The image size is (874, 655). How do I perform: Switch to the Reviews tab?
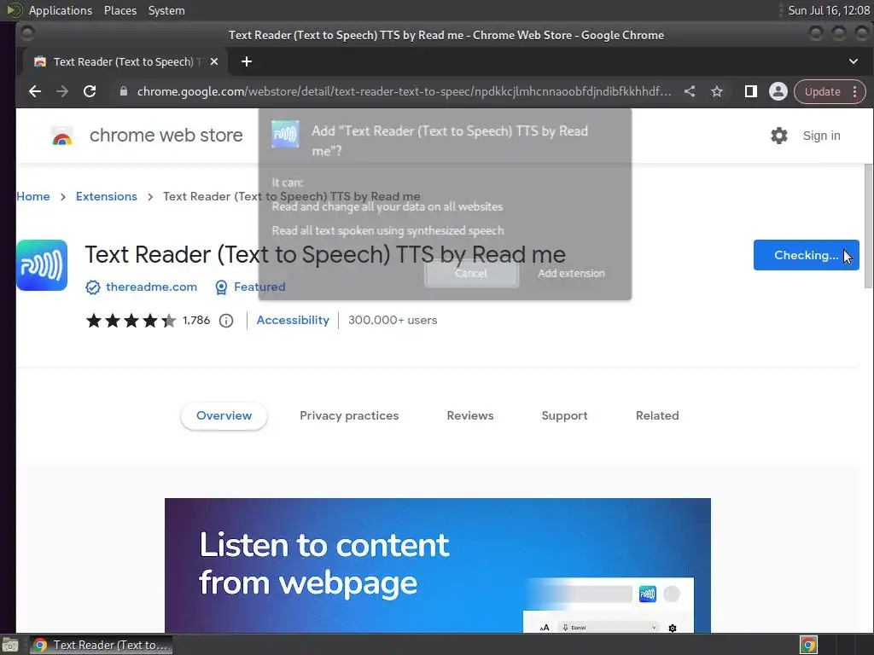(470, 415)
